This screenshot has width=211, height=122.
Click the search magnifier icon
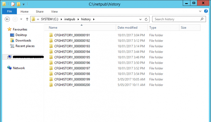[202, 19]
